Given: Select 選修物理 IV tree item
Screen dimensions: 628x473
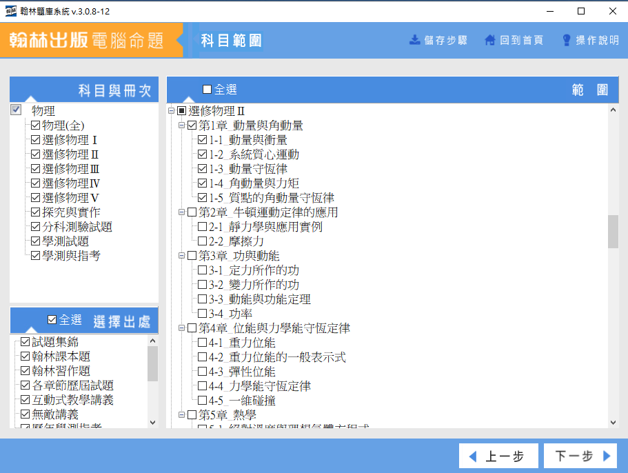Looking at the screenshot, I should (x=71, y=183).
